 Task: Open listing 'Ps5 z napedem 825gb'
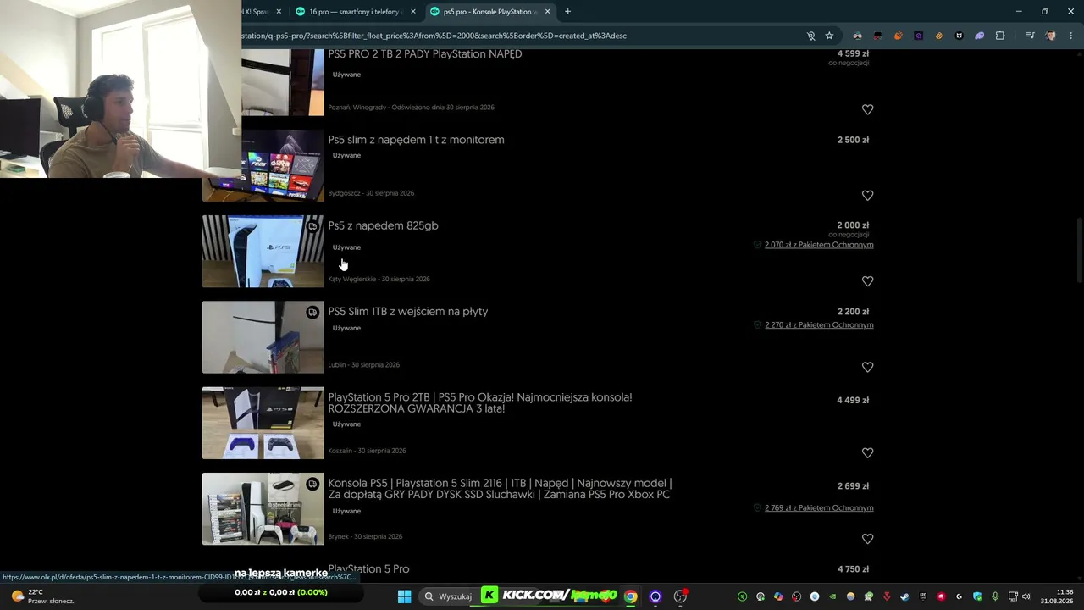tap(383, 225)
